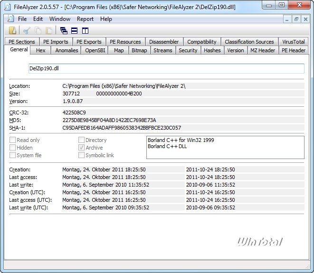Toggle the Read only checkbox
Viewport: 314px width, 273px height.
tap(12, 140)
